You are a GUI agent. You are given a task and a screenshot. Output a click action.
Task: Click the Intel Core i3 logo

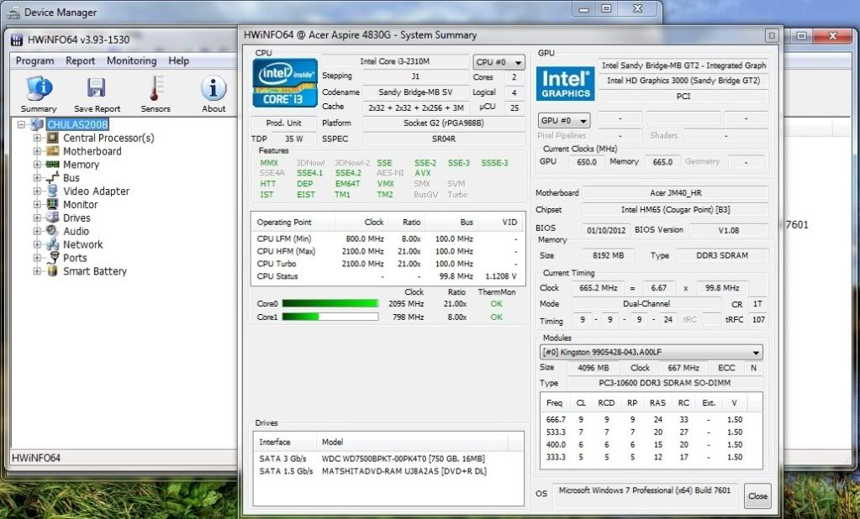pos(285,82)
